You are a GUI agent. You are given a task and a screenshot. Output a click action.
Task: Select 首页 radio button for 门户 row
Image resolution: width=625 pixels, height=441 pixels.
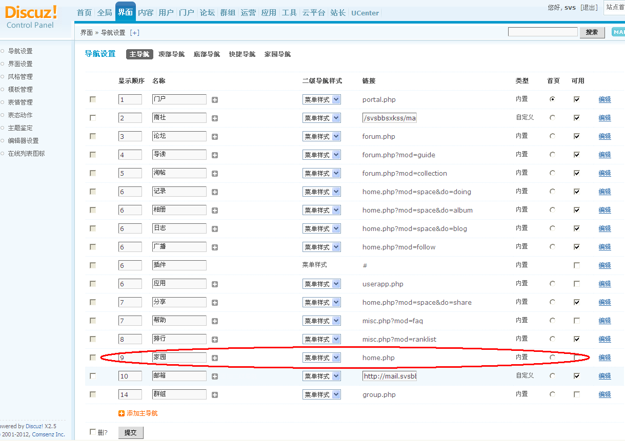[552, 99]
